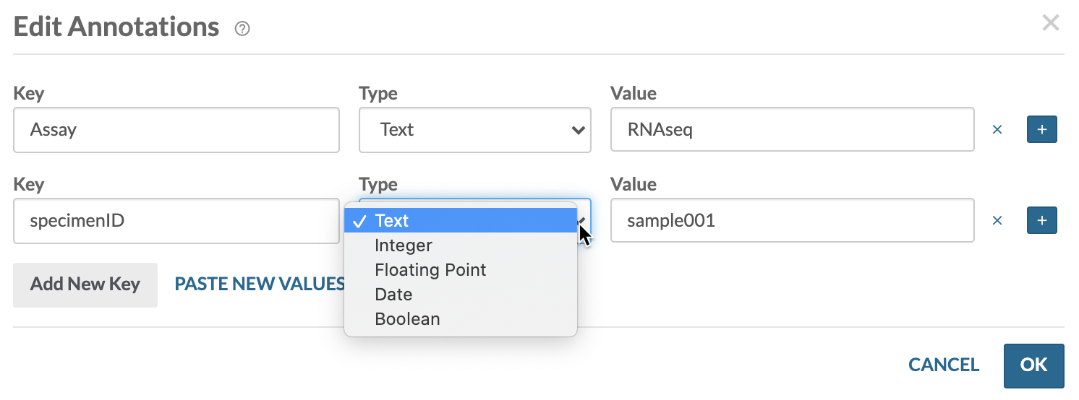
Task: Add another value to the Assay row
Action: 1041,130
